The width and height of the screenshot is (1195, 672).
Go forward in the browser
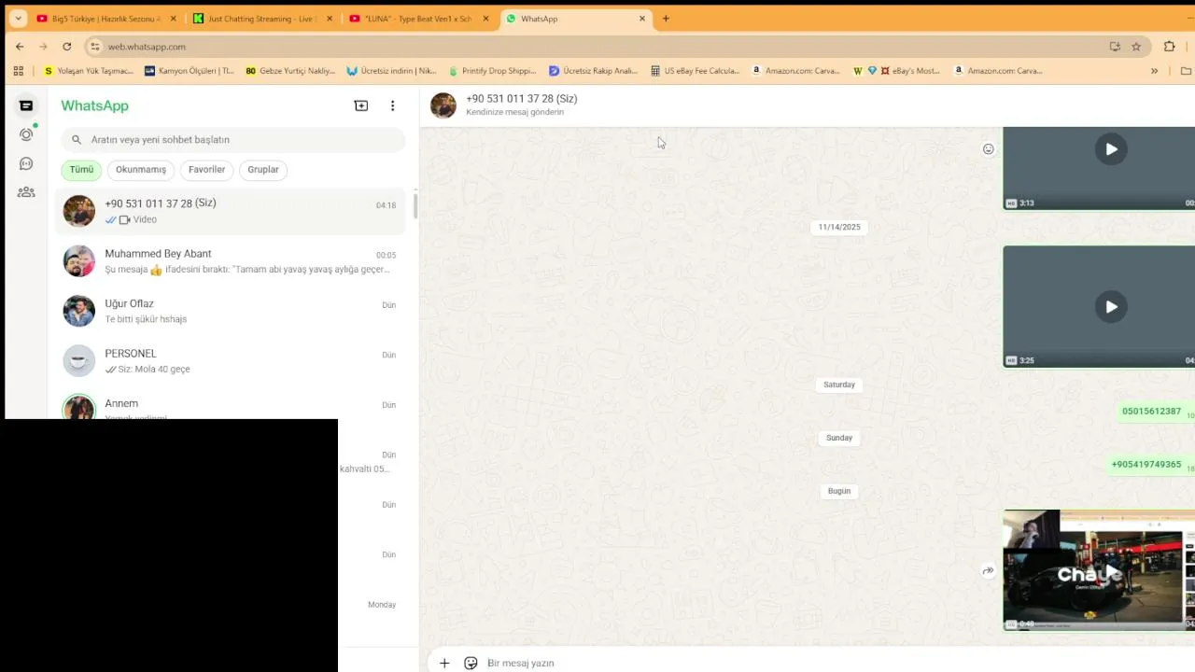pos(43,47)
